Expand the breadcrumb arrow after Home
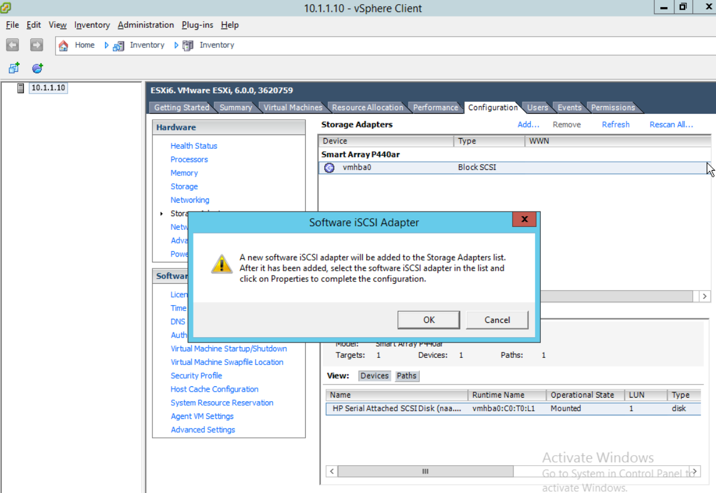716x493 pixels. click(x=106, y=45)
